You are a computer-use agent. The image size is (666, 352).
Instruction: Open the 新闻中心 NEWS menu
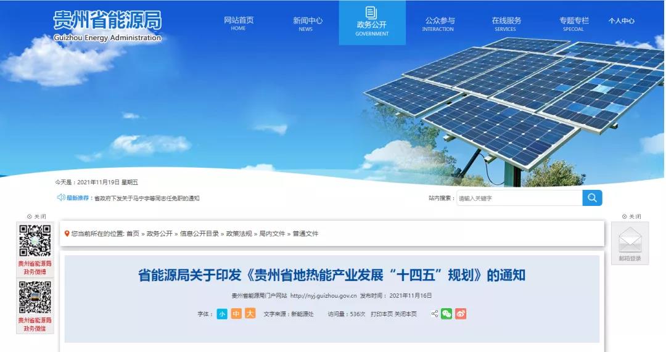308,24
